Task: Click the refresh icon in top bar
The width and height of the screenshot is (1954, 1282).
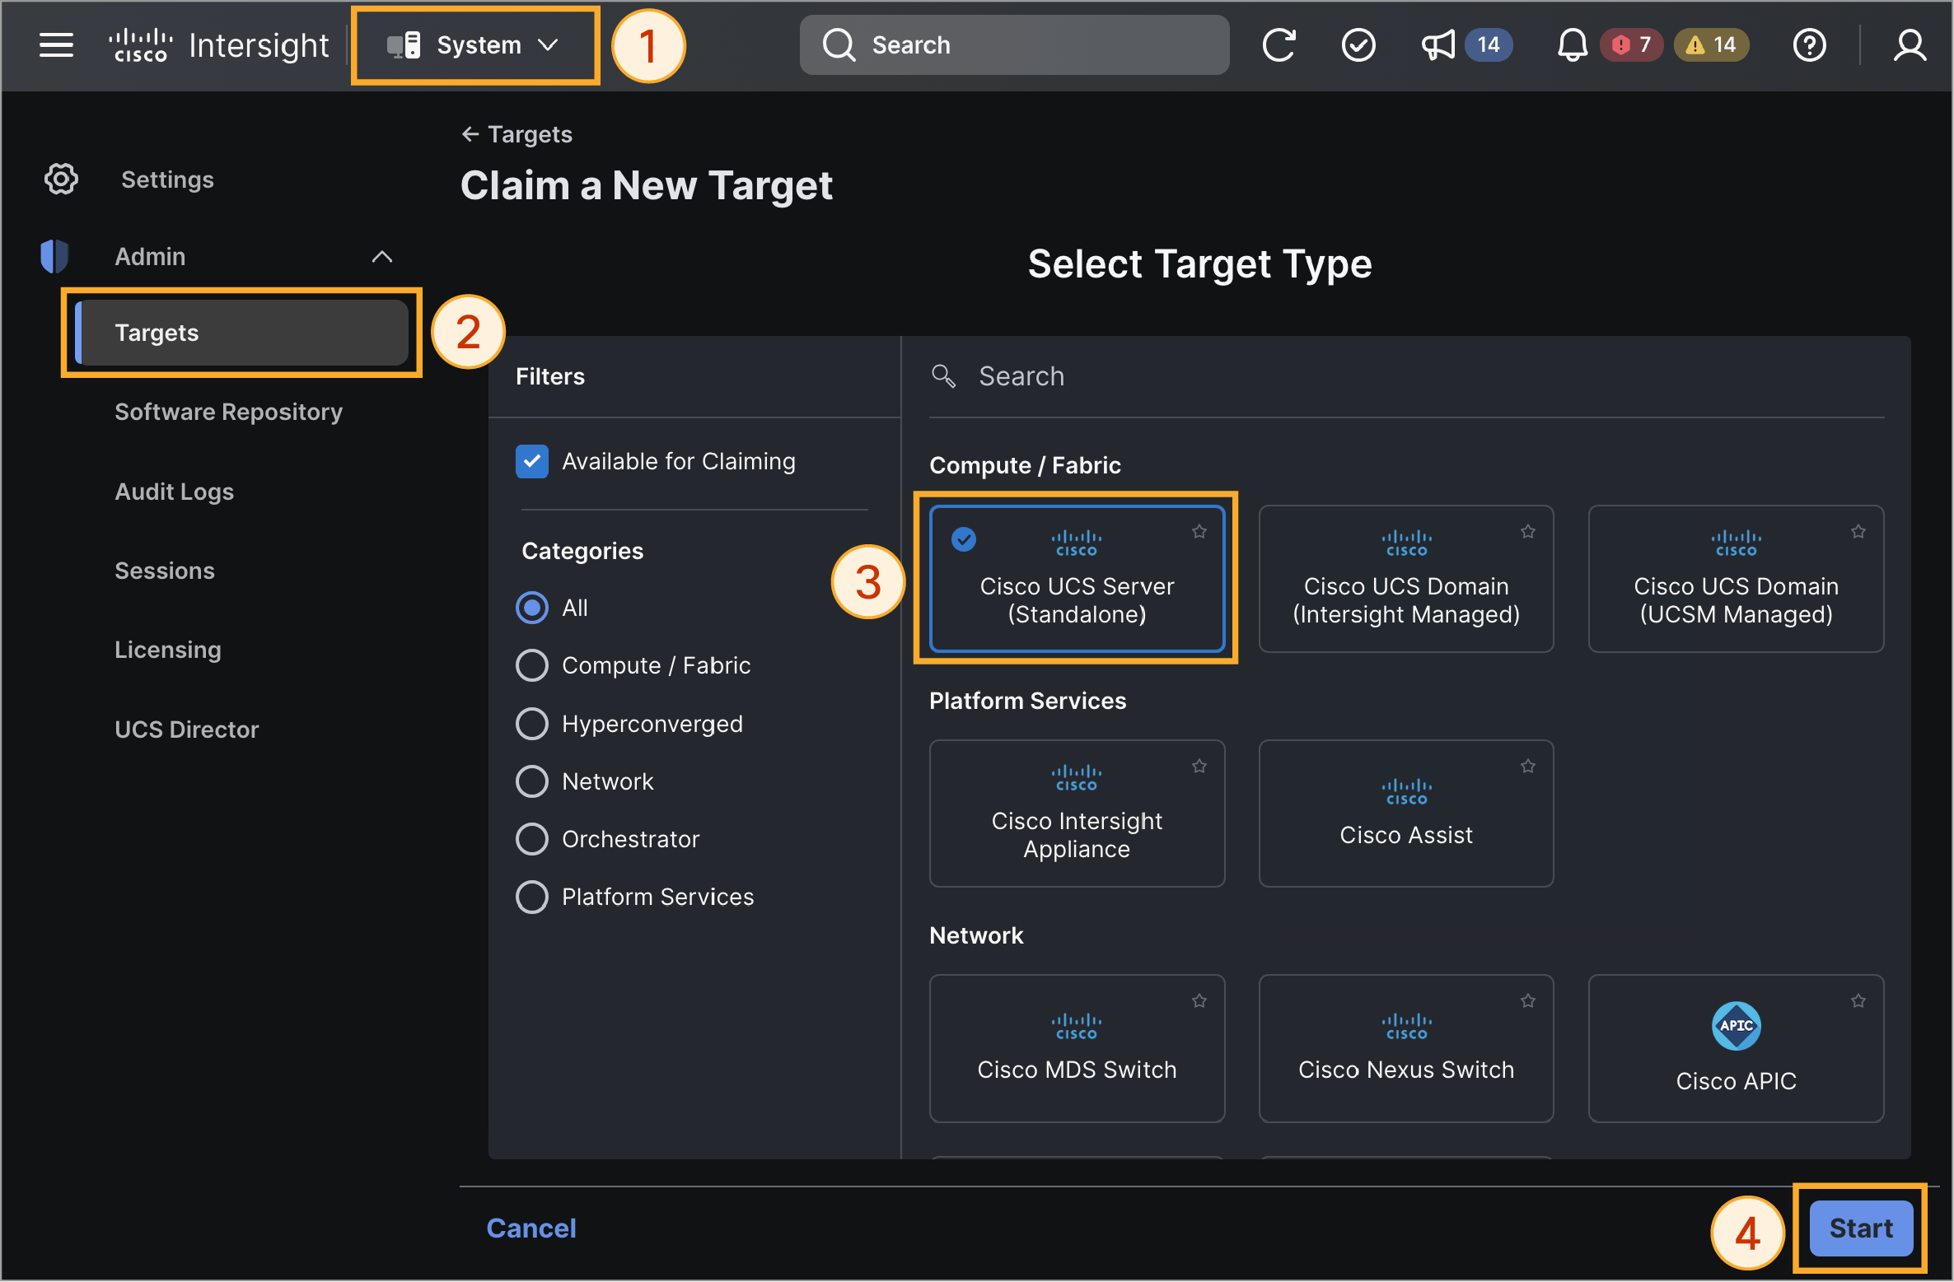Action: click(x=1279, y=45)
